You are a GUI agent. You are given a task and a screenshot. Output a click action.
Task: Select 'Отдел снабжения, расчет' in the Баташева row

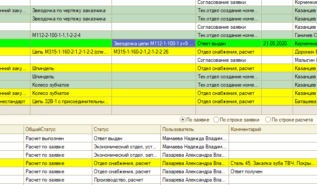pyautogui.click(x=229, y=101)
